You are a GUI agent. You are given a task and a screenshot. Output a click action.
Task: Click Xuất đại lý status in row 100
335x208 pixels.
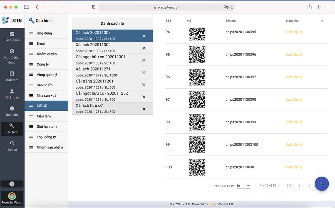pos(294,167)
